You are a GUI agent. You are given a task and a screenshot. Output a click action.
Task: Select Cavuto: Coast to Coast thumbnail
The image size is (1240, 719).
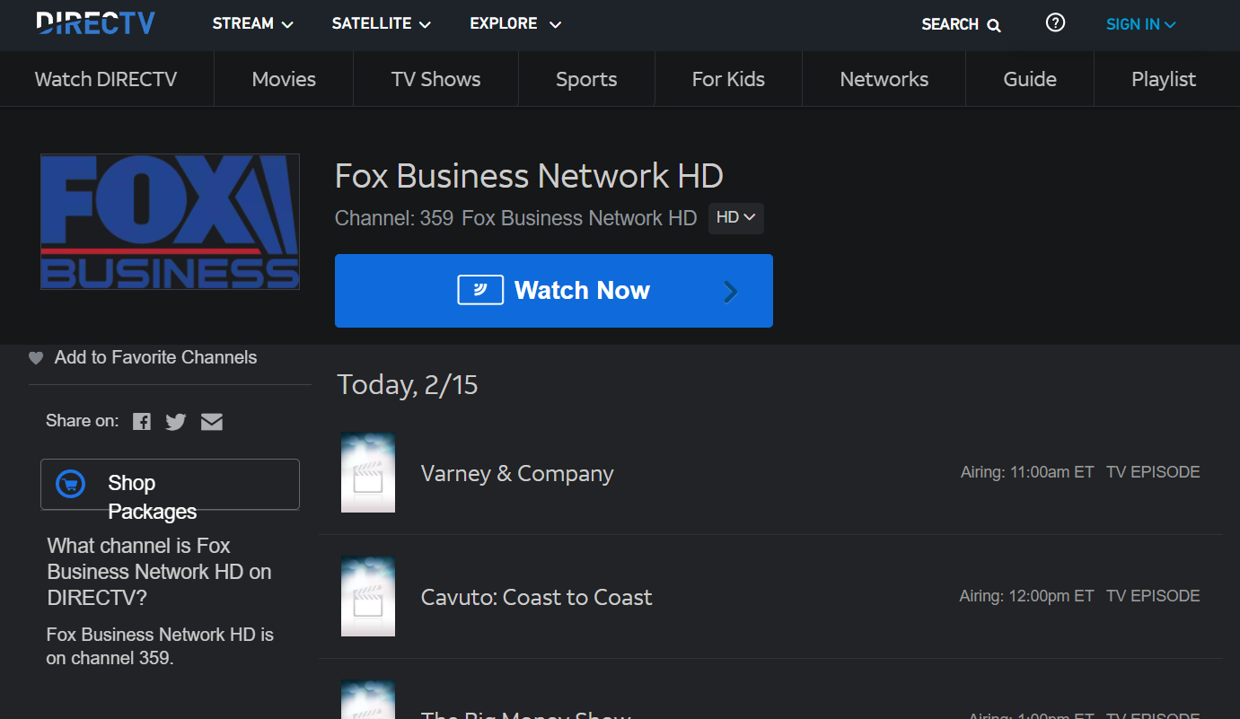(367, 597)
